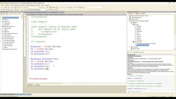This screenshot has height=99, width=176.
Task: Open the Действия dropdown menu
Action: (3, 14)
